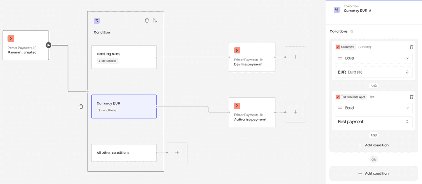
Task: Remove the Transaction type condition
Action: pos(411,97)
